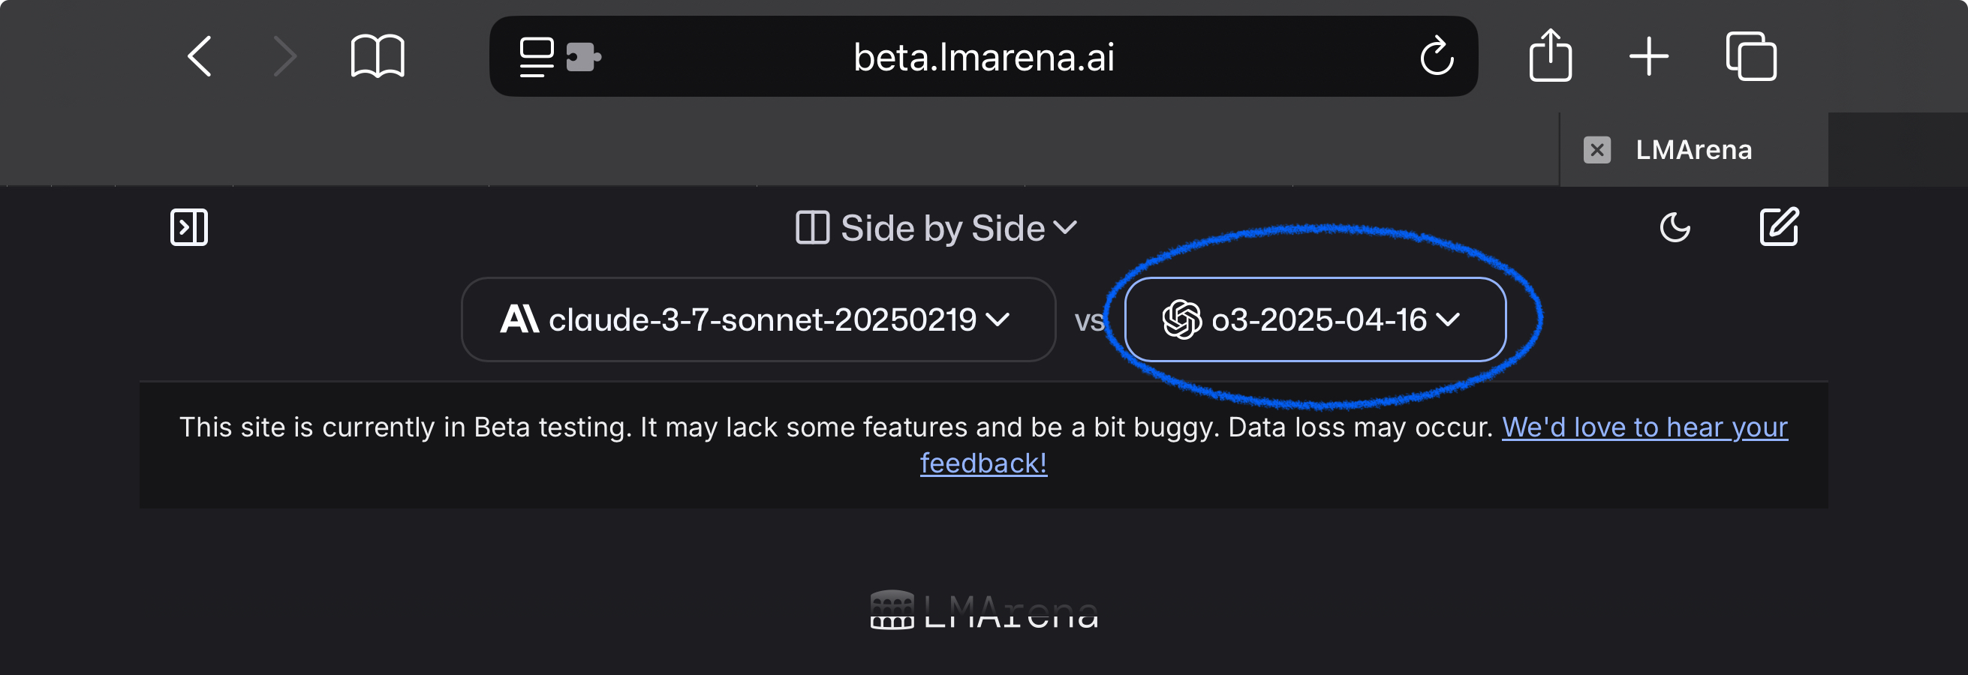Image resolution: width=1968 pixels, height=675 pixels.
Task: Click the LMArena logo at bottom
Action: (984, 610)
